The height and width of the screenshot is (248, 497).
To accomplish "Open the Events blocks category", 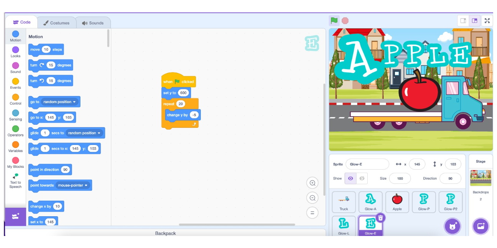I will (x=15, y=84).
